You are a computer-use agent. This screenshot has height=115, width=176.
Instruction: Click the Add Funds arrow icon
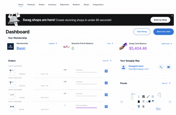coord(171,44)
